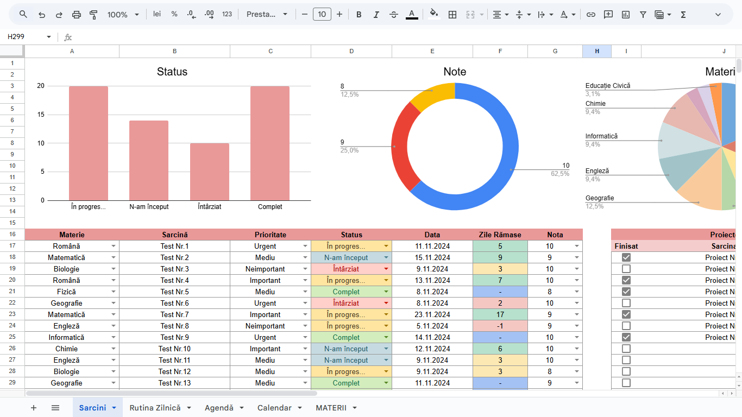Check the Finisat checkbox in row 19
Viewport: 742px width, 417px height.
point(626,269)
